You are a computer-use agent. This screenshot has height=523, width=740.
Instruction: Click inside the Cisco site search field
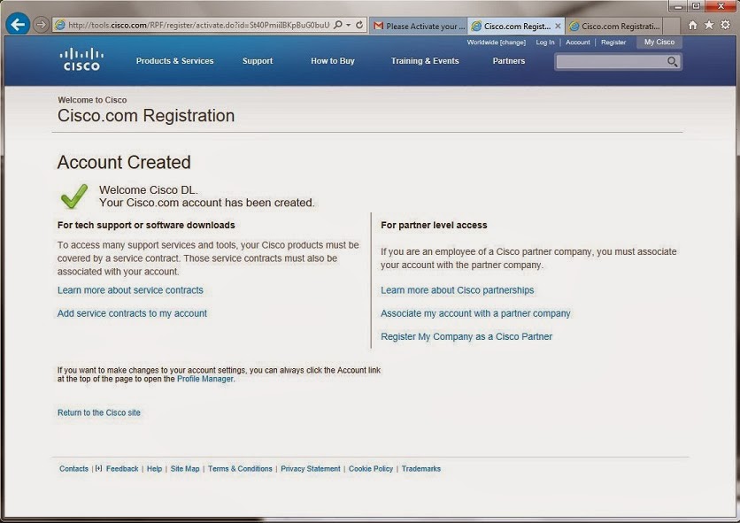click(x=611, y=62)
